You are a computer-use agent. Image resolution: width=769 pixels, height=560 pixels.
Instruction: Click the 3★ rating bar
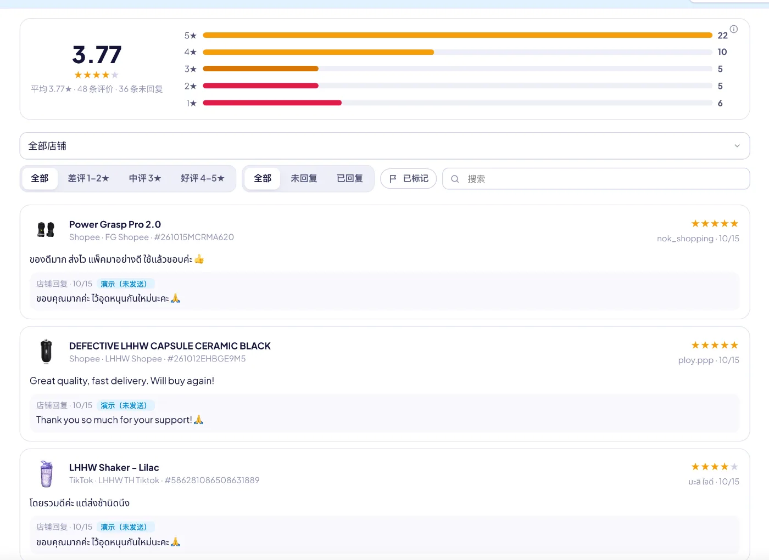(458, 69)
